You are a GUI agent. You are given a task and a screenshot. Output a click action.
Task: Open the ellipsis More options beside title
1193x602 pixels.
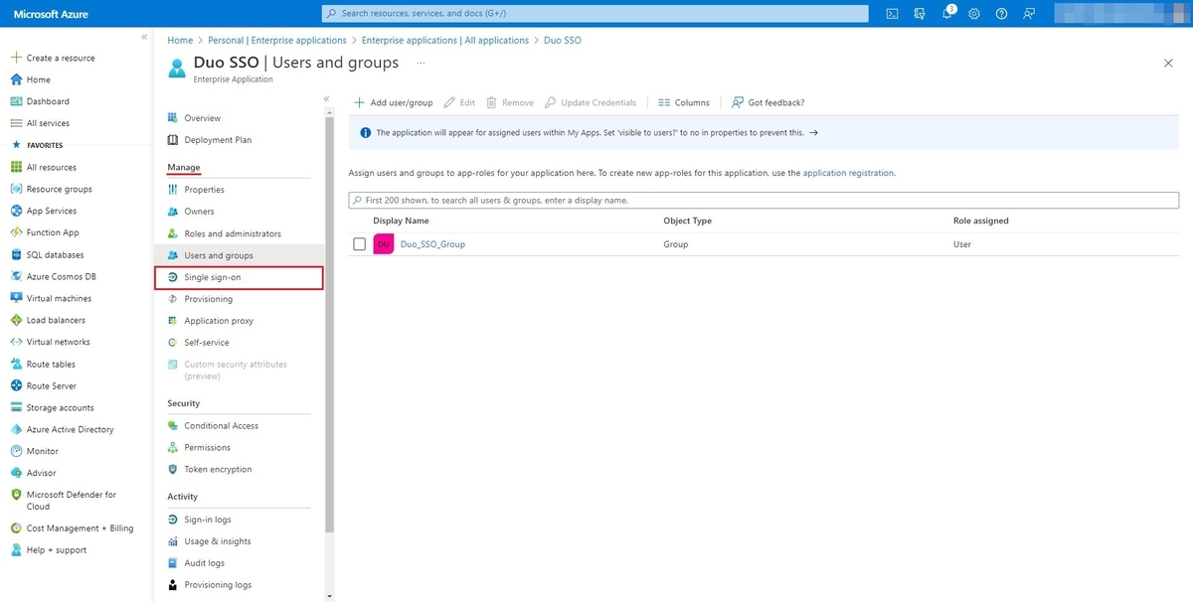421,63
